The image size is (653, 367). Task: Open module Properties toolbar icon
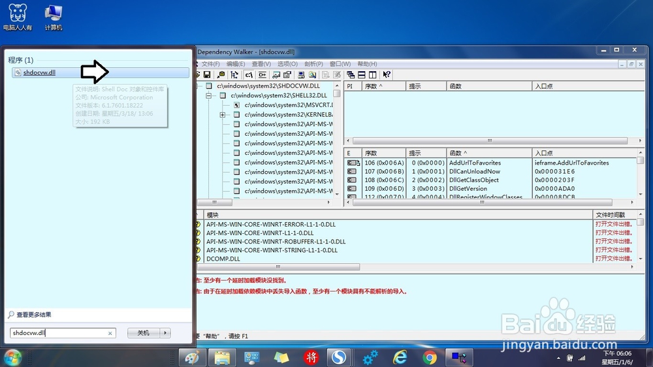point(287,74)
